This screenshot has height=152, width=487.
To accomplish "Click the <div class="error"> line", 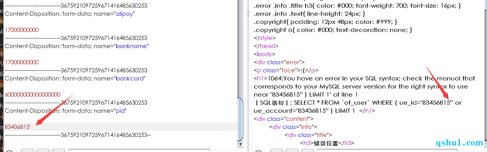I will click(x=279, y=62).
